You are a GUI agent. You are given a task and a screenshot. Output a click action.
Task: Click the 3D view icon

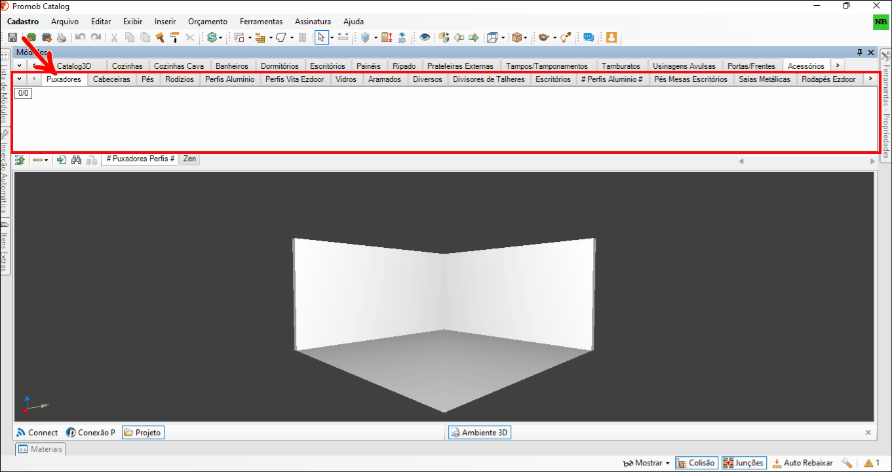click(x=402, y=37)
